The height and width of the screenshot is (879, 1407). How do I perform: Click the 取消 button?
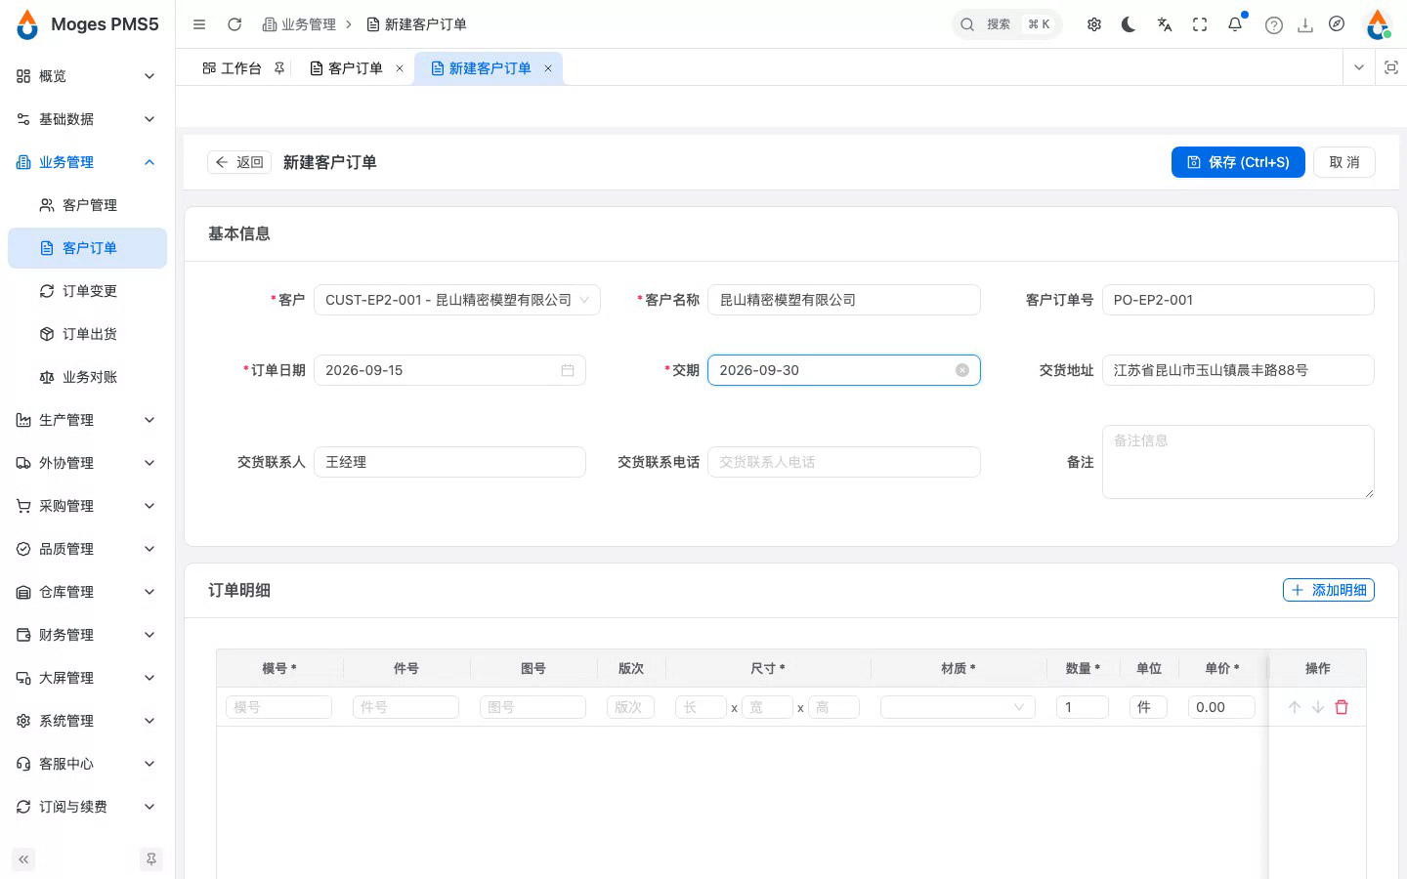[x=1344, y=162]
